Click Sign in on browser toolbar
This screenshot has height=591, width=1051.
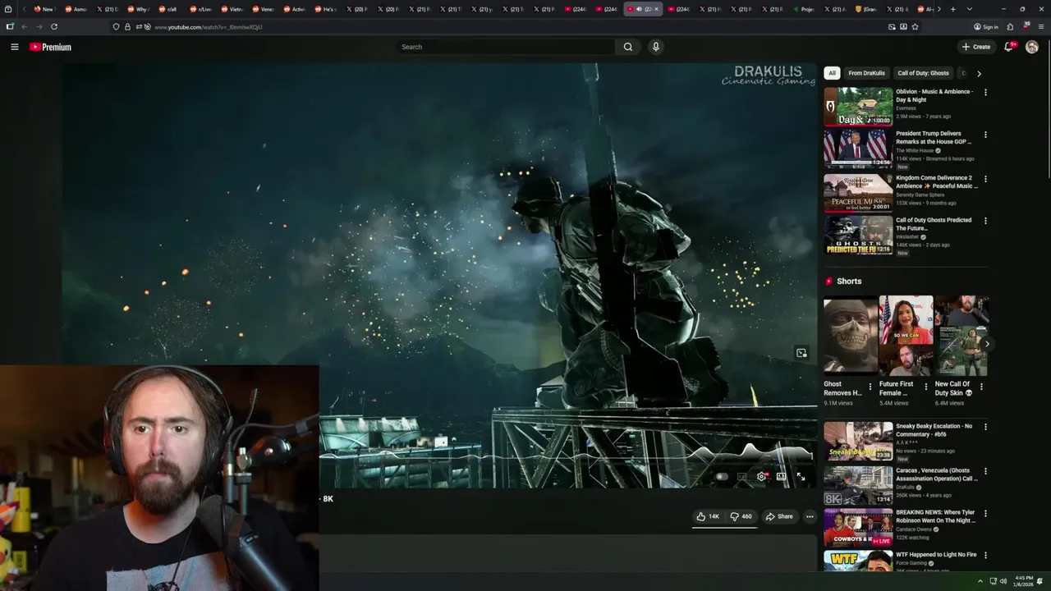pyautogui.click(x=986, y=26)
